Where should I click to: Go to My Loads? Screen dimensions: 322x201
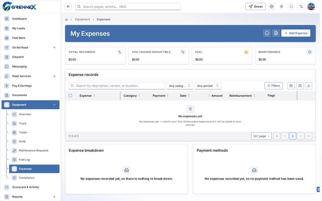31,28
